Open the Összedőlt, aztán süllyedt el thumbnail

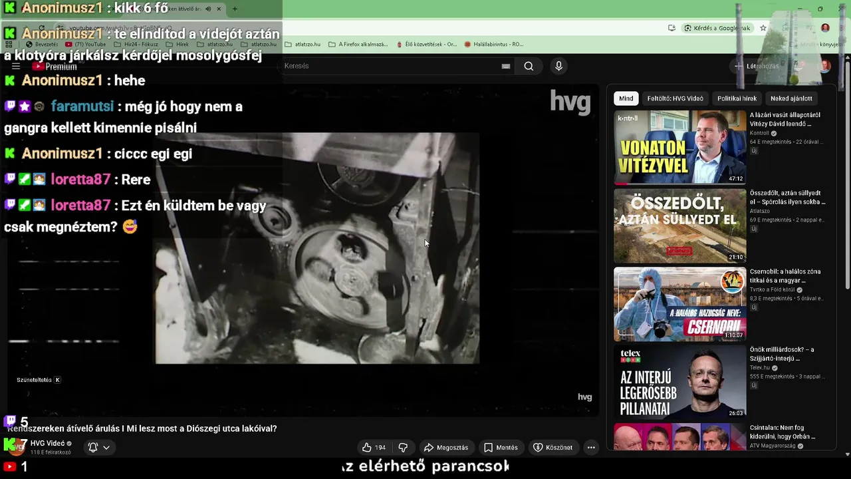[x=679, y=226]
